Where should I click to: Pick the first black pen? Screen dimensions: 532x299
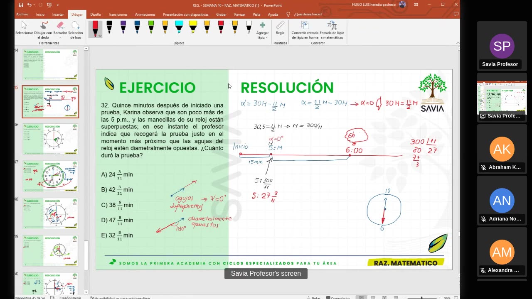tap(109, 27)
